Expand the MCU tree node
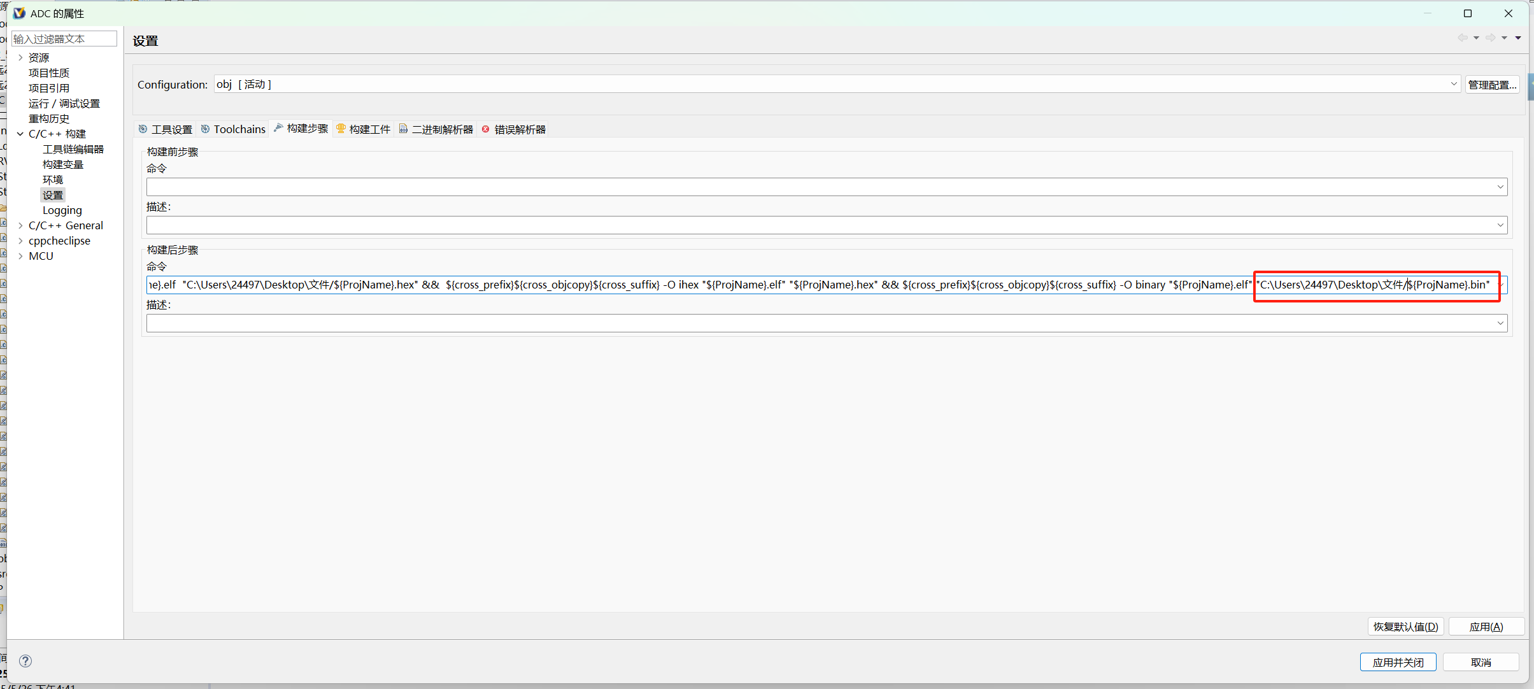This screenshot has width=1534, height=689. pyautogui.click(x=20, y=256)
